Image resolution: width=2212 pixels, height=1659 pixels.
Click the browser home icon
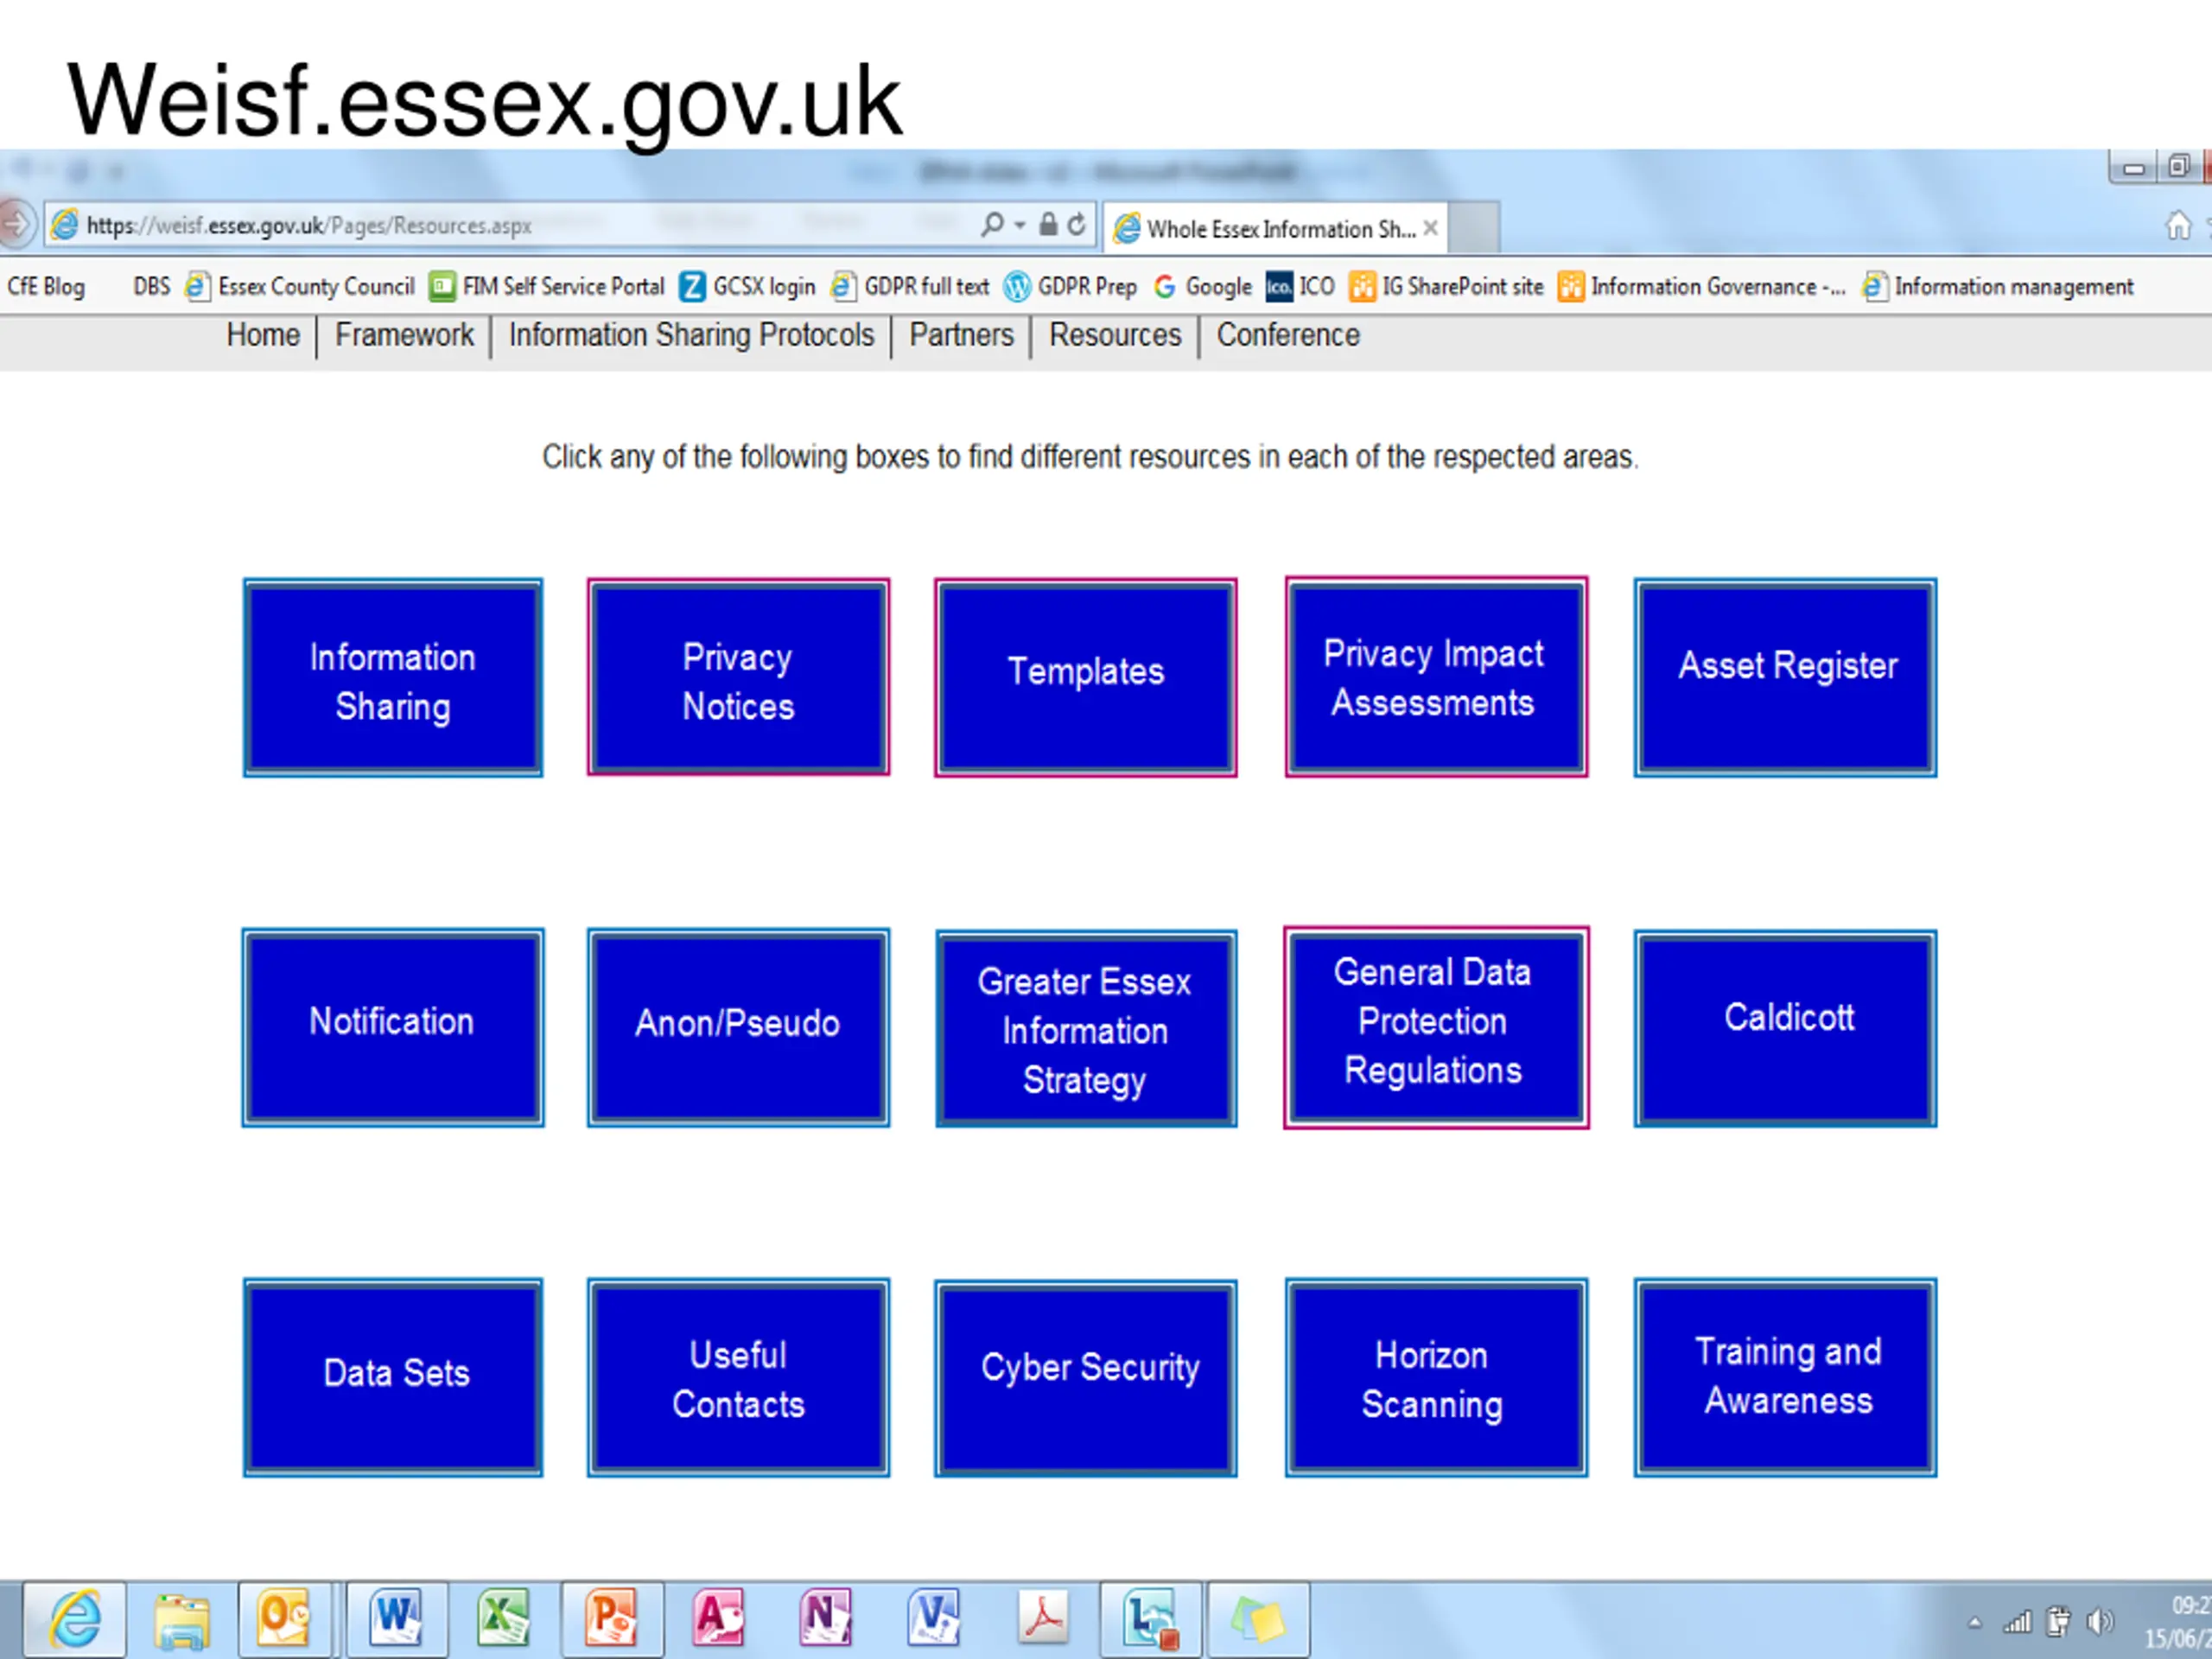(x=2178, y=226)
